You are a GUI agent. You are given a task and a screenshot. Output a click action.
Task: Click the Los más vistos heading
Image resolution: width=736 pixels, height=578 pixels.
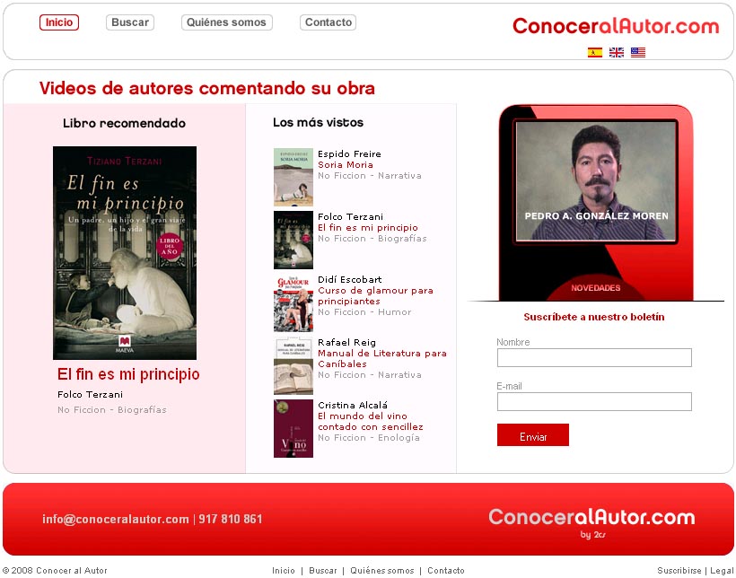coord(319,123)
